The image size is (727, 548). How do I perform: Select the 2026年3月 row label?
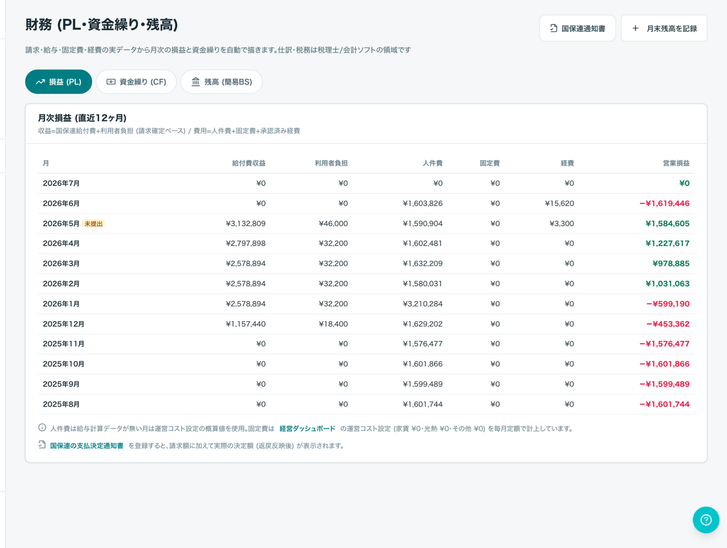point(61,264)
